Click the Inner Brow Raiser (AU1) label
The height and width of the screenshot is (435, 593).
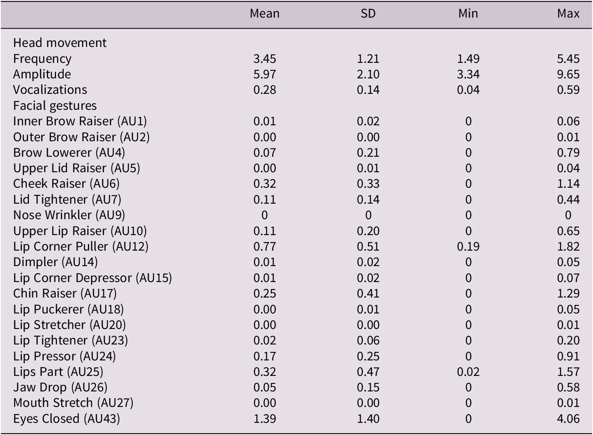pos(80,121)
